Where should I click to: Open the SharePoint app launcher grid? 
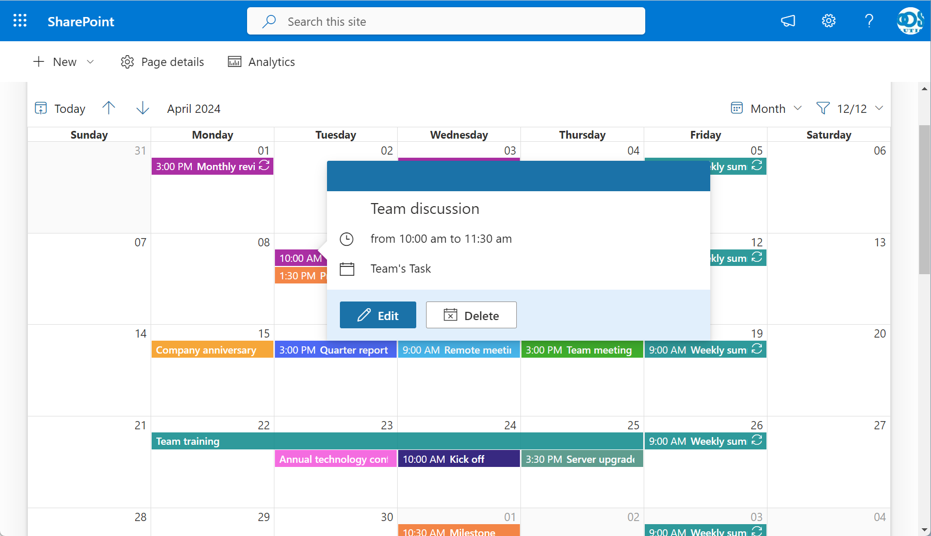coord(20,21)
